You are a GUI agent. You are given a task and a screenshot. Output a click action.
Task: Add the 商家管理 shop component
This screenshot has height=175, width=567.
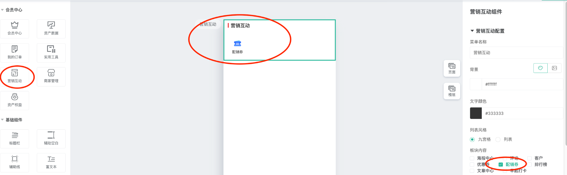[x=51, y=76]
